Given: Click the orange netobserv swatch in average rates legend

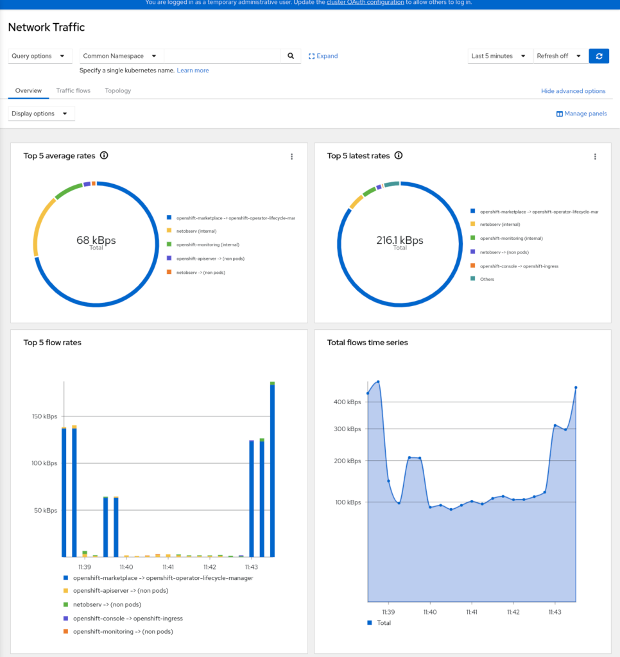Looking at the screenshot, I should (169, 273).
